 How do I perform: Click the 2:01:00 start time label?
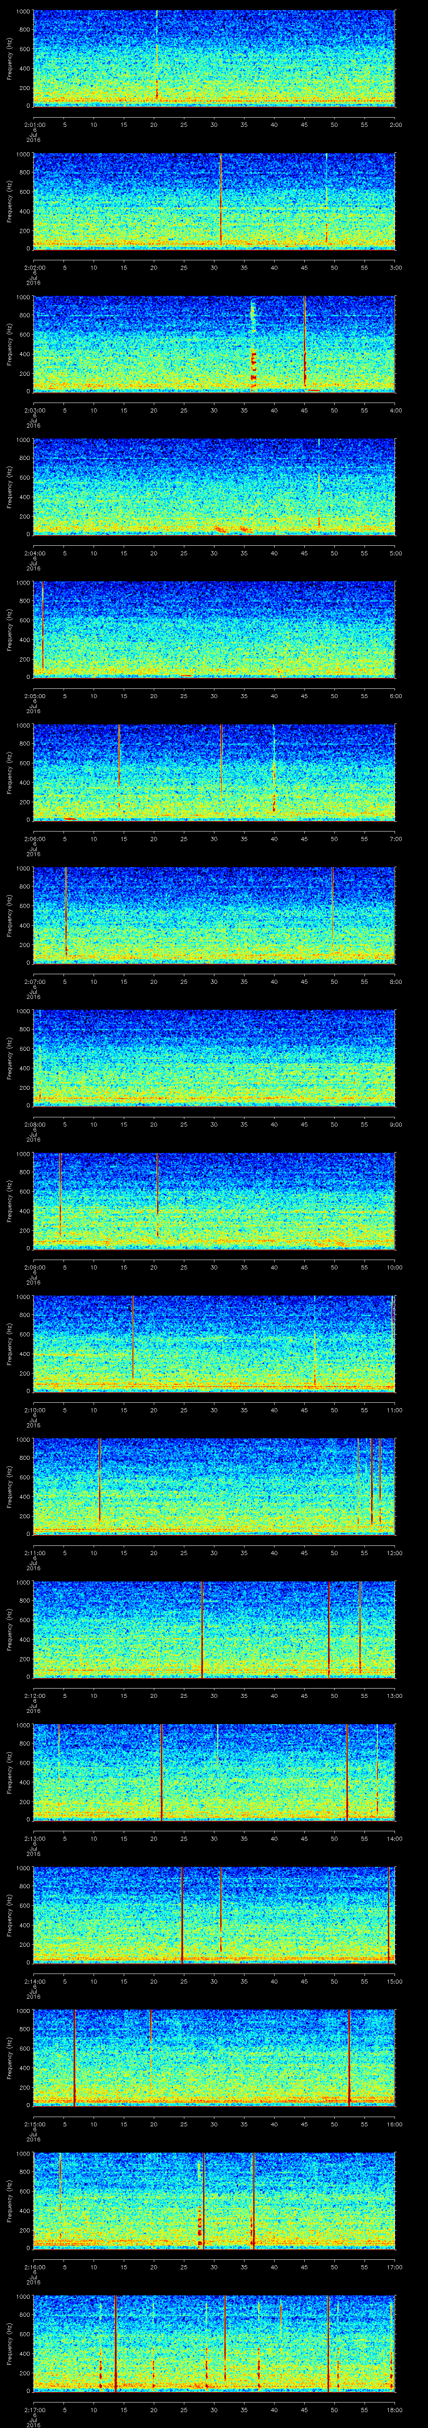[x=34, y=124]
